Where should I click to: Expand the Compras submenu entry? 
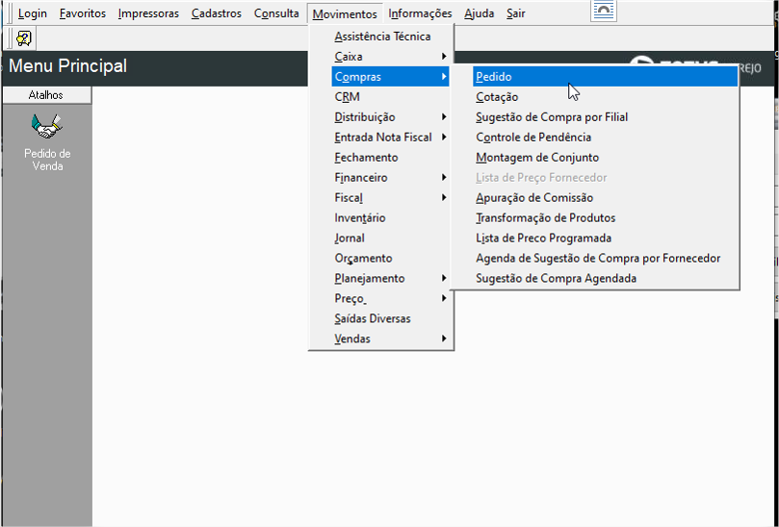(390, 77)
